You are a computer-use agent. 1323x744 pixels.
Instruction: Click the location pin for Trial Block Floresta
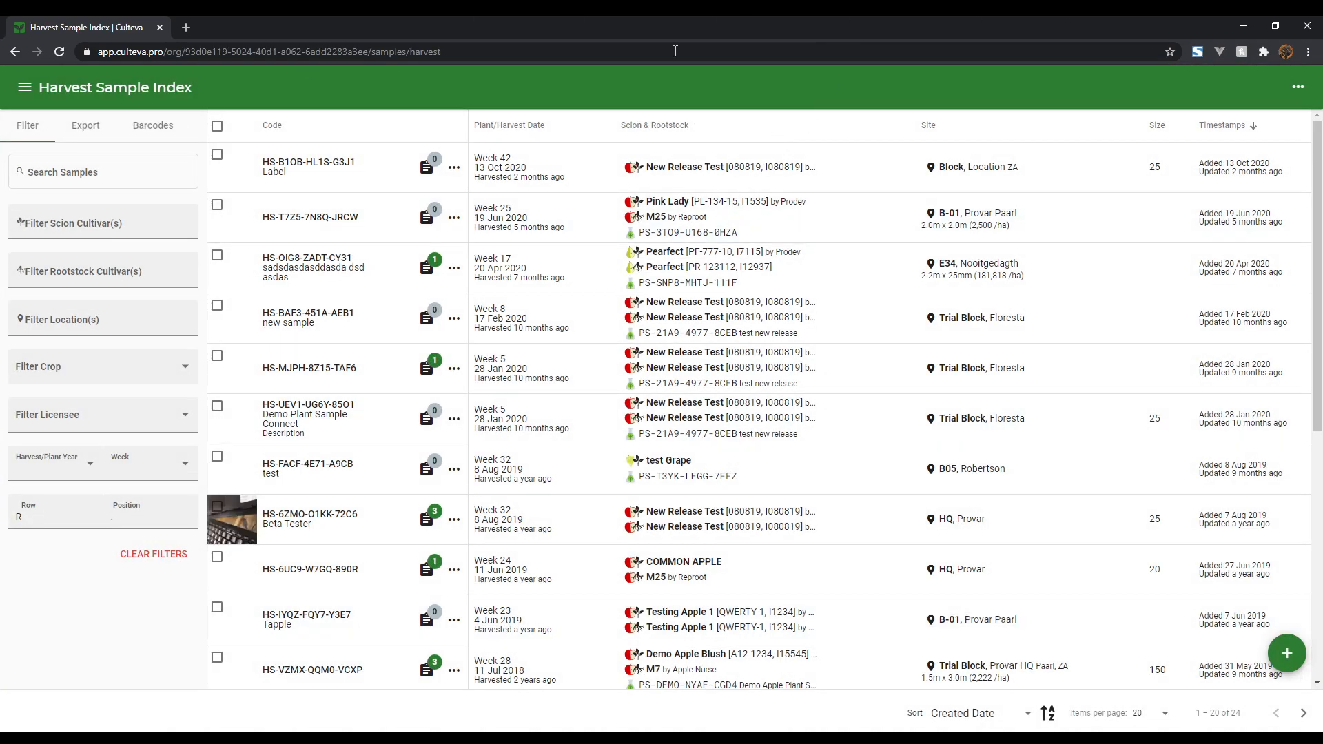pyautogui.click(x=932, y=318)
